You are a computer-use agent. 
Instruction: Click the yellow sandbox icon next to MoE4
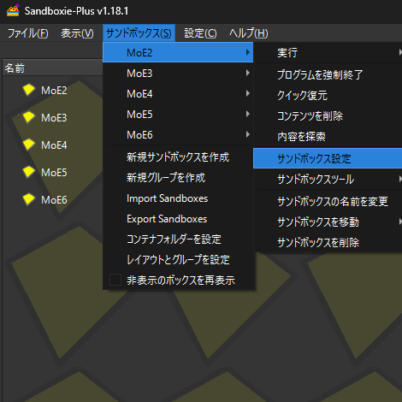pos(29,145)
